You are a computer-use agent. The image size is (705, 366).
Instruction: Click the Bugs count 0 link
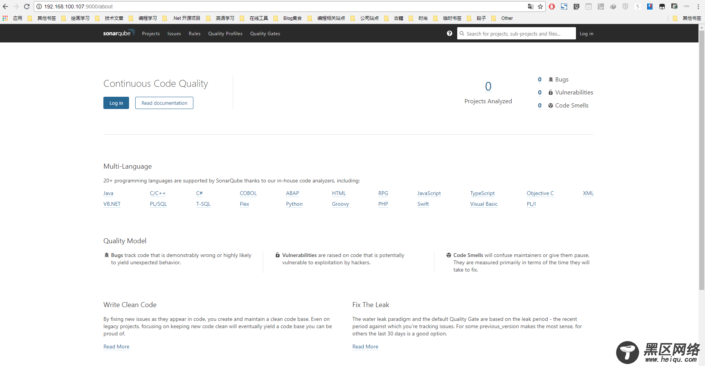click(x=540, y=79)
